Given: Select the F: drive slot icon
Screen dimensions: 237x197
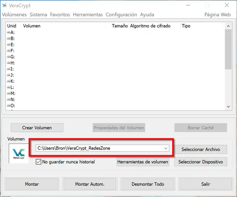Looking at the screenshot, I should pyautogui.click(x=8, y=51).
